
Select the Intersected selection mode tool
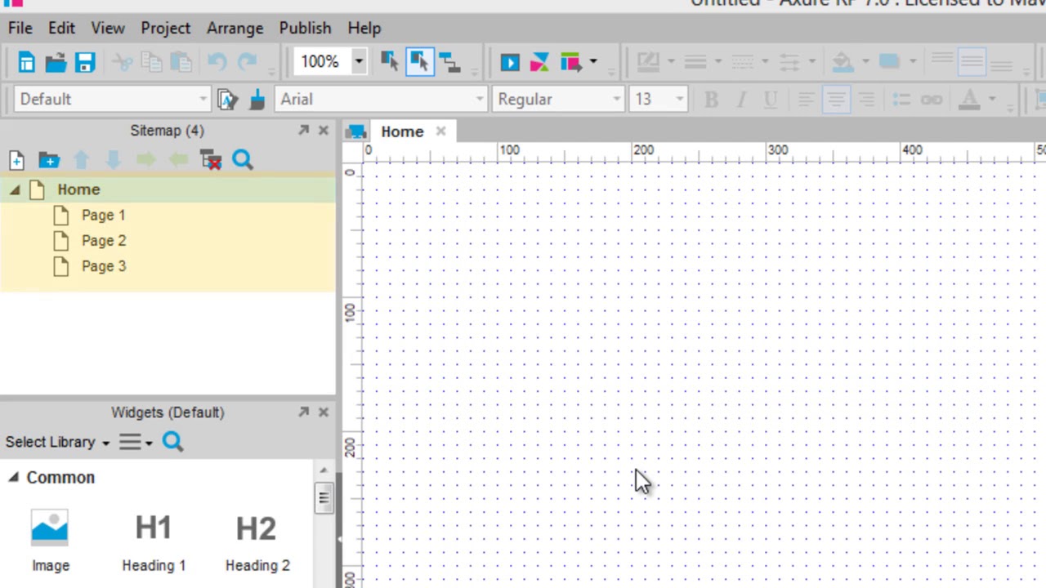tap(389, 62)
